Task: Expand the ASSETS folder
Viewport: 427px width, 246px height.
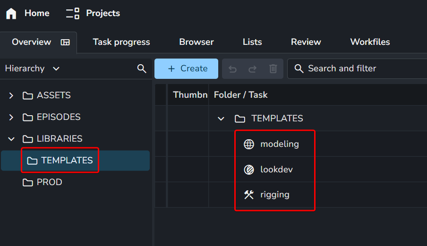Action: 11,95
